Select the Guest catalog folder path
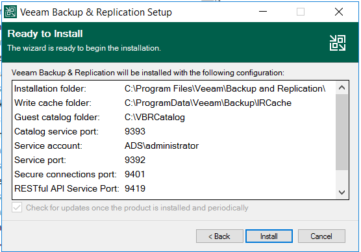The width and height of the screenshot is (361, 252). [155, 118]
